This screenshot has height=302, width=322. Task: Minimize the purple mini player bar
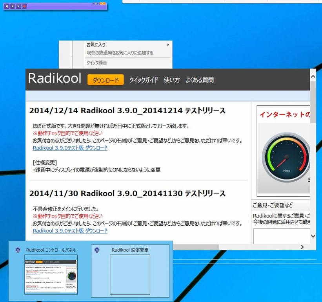(x=96, y=4)
